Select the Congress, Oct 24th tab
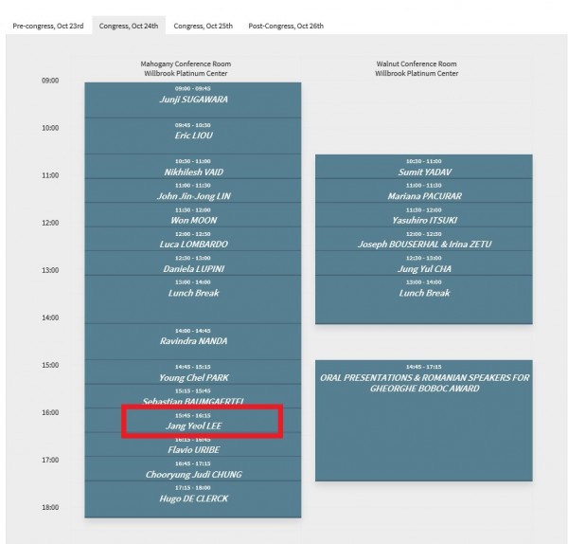568x544 pixels. [x=130, y=26]
